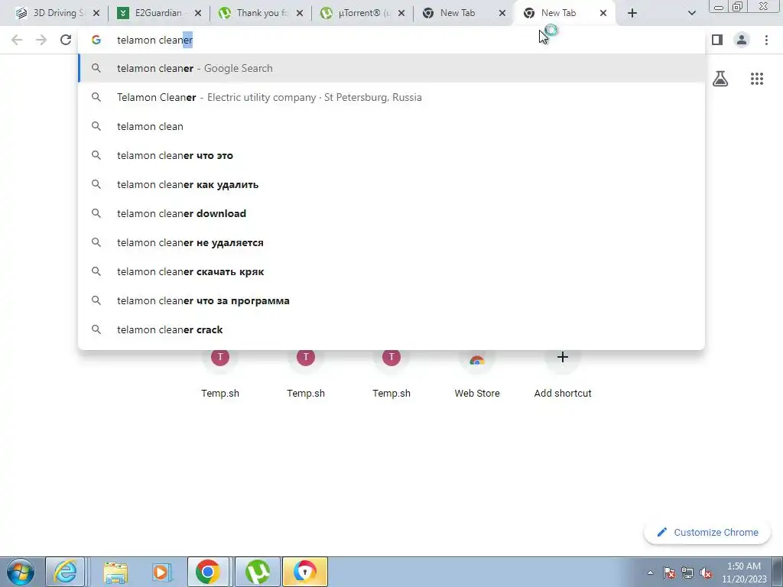Screen dimensions: 783x587
Task: Select 'telamon cleaner - Google Search' suggestion
Action: 391,68
